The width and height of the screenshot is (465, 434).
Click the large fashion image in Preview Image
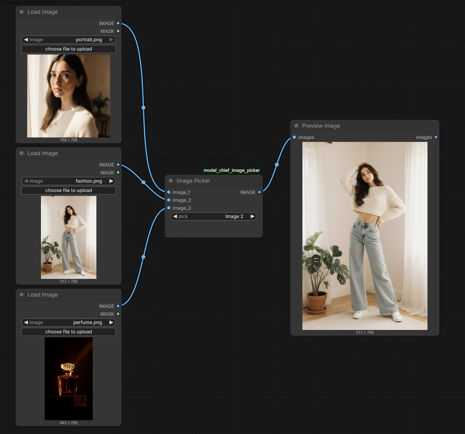pos(365,236)
